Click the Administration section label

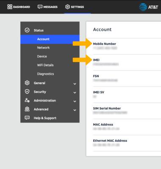(x=45, y=101)
